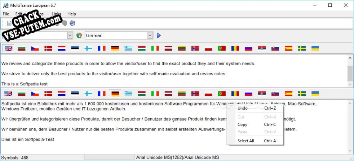
Task: Select Polish flag in source language bar
Action: (208, 48)
